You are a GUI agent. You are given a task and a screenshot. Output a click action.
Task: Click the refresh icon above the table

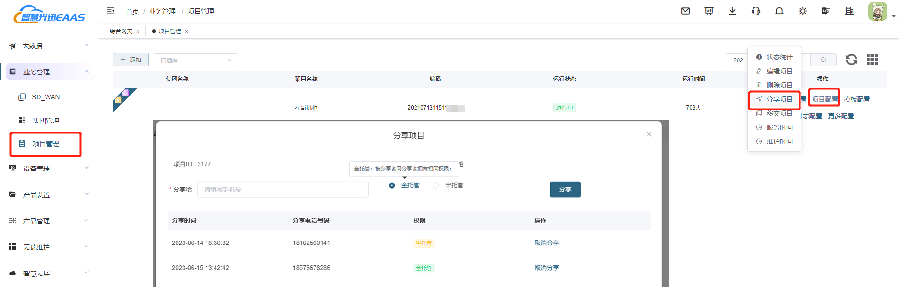pyautogui.click(x=851, y=59)
